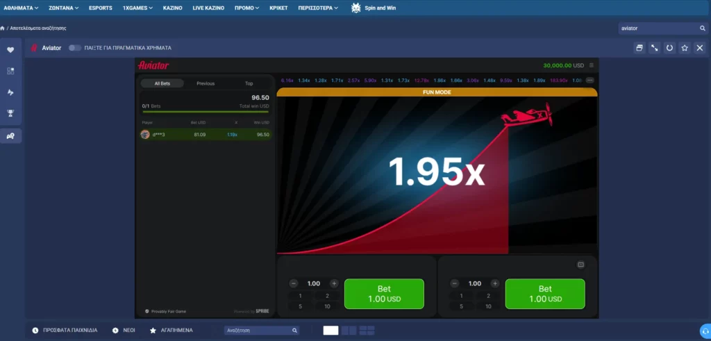Viewport: 711px width, 341px height.
Task: Click the first bet amount value 1.00
Action: coord(314,283)
